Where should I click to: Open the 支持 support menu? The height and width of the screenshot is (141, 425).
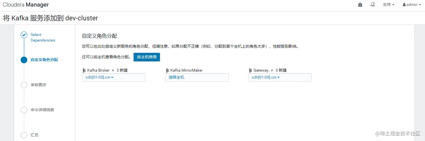(x=388, y=5)
